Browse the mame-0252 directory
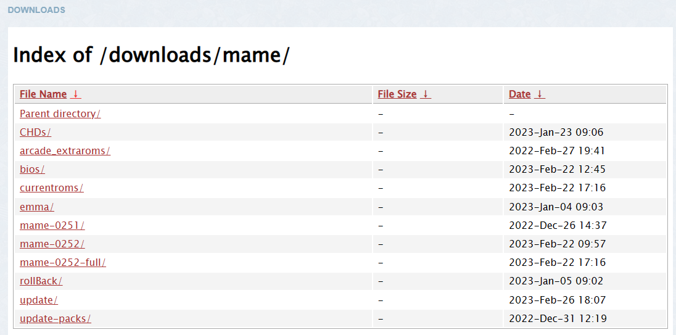Image resolution: width=676 pixels, height=335 pixels. coord(52,244)
